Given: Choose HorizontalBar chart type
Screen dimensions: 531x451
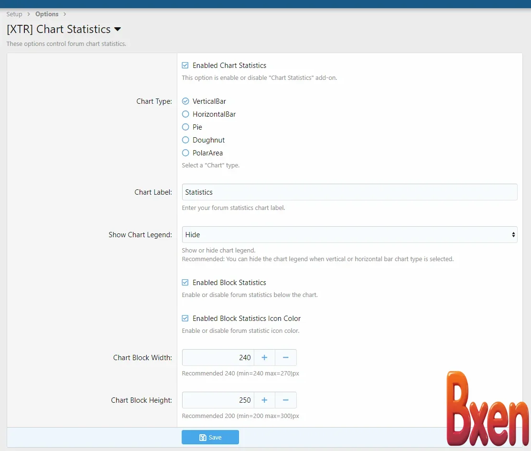Looking at the screenshot, I should click(185, 114).
